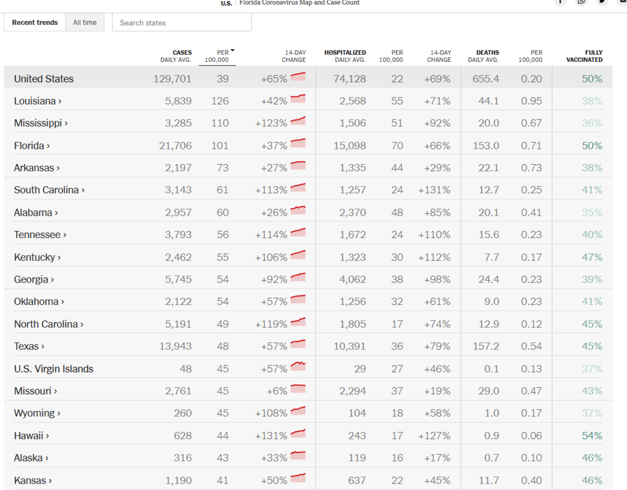Viewport: 627px width, 490px height.
Task: Share article via Twitter icon
Action: pos(602,2)
